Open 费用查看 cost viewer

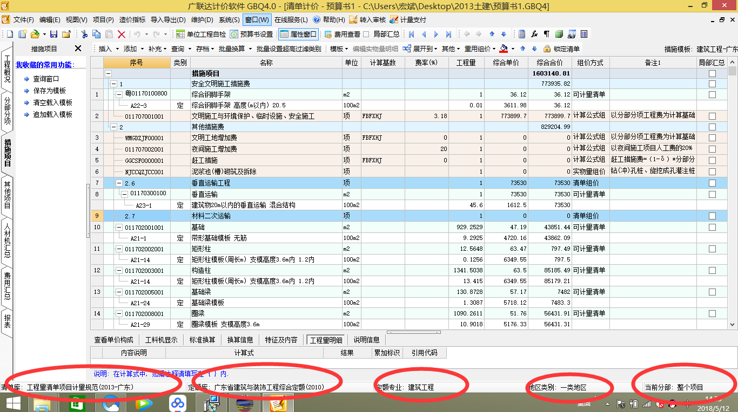pos(342,34)
